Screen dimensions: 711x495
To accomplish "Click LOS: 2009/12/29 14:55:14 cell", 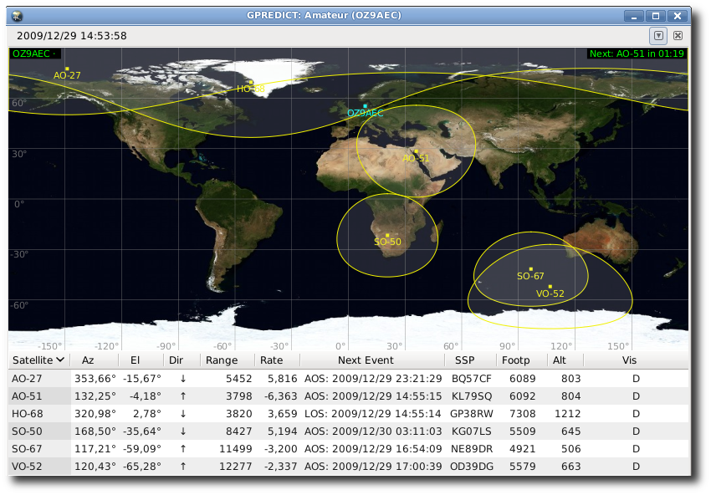I will pyautogui.click(x=372, y=414).
